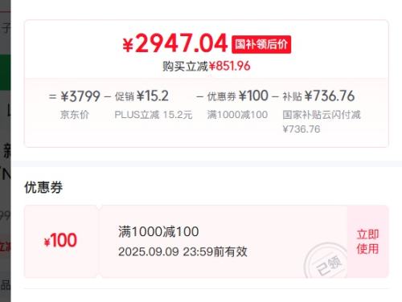Click the 满1000减100 coupon title
Screen dimensions: 402x302
[x=158, y=231]
